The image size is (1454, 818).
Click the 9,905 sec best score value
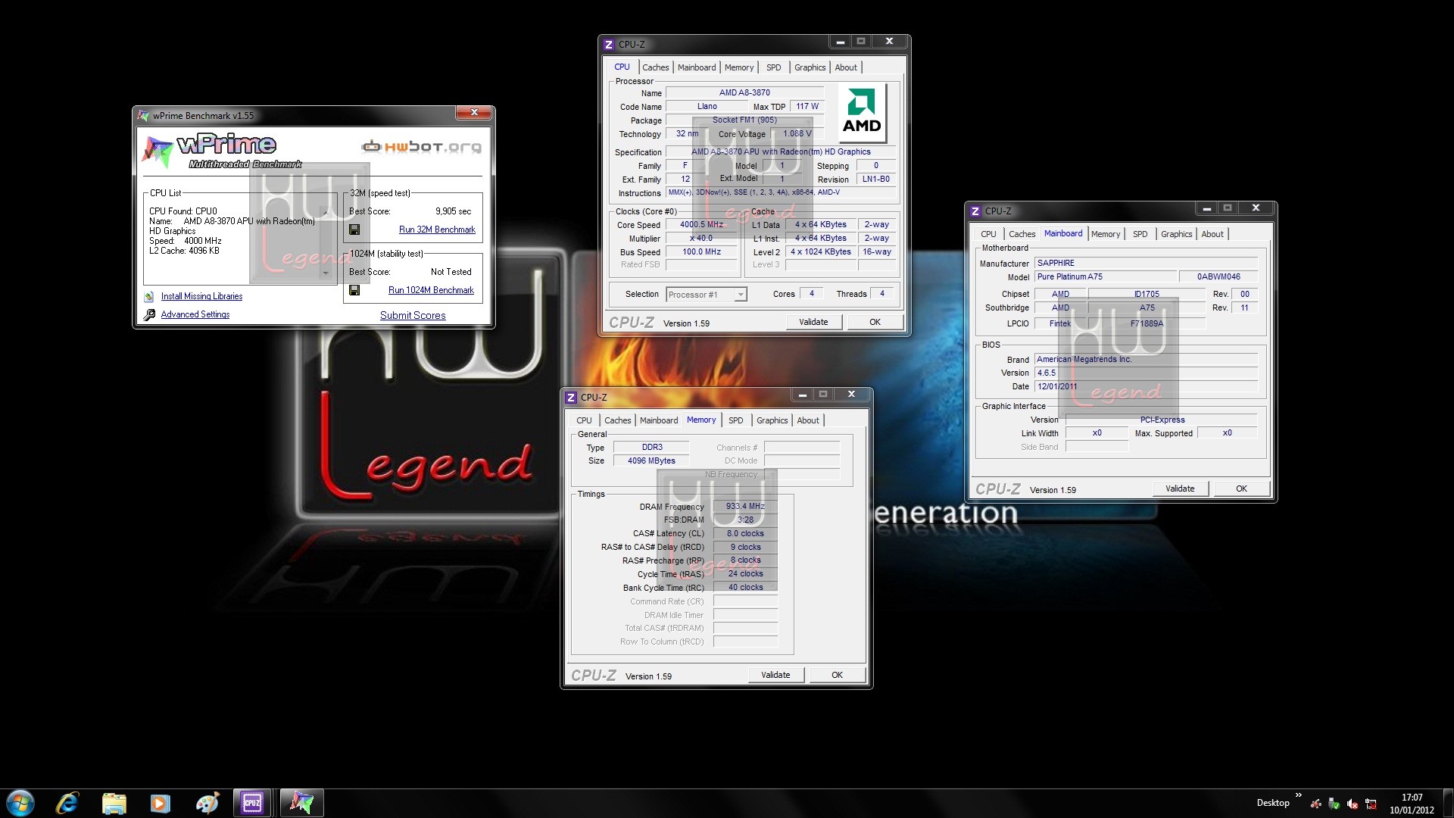[453, 211]
